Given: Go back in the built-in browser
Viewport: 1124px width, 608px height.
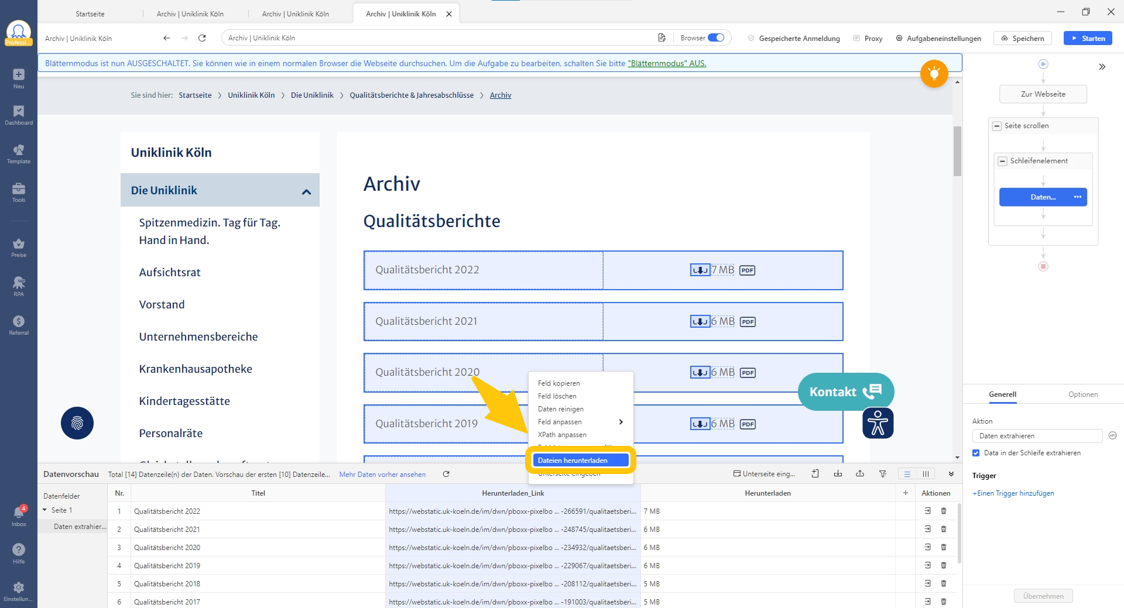Looking at the screenshot, I should 167,38.
